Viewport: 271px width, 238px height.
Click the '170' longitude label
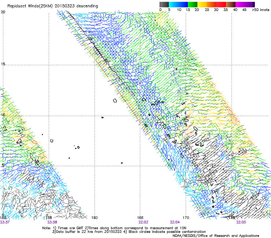[x=186, y=217]
